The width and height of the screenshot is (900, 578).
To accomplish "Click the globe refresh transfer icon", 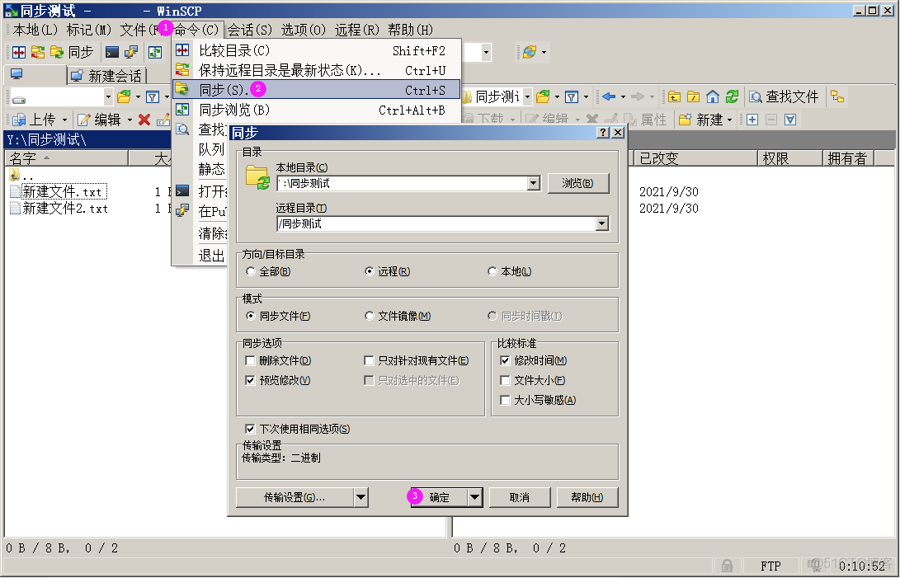I will pos(530,52).
